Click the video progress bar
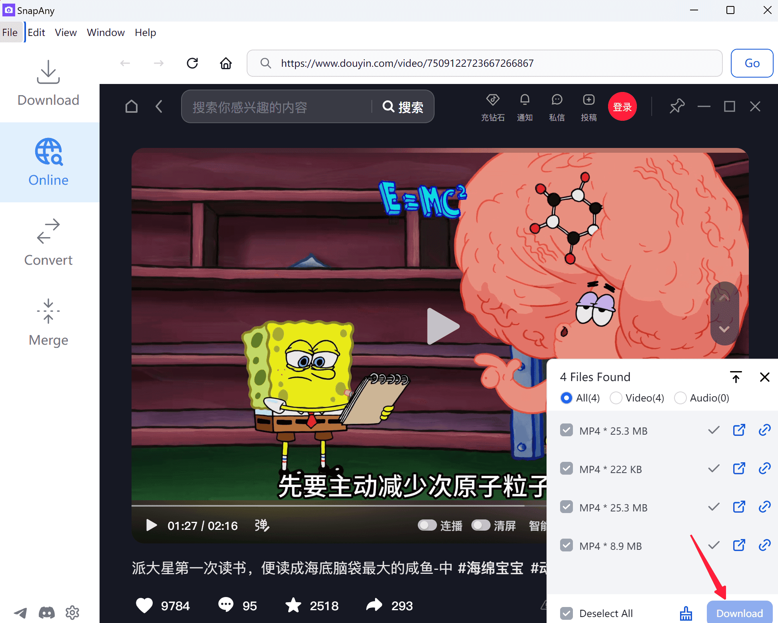Screen dimensions: 778x623 pyautogui.click(x=339, y=506)
